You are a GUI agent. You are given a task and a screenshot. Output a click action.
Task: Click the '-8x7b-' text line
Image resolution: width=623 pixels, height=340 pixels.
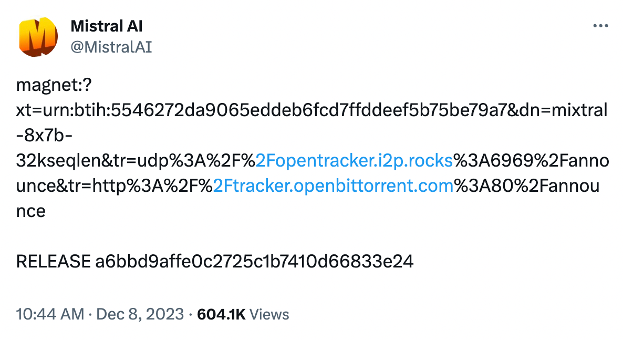click(45, 136)
